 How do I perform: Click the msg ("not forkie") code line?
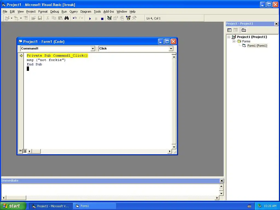[46, 60]
